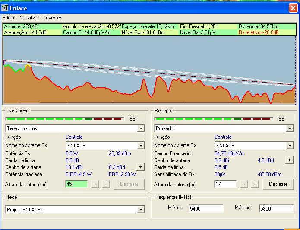Click the Inverter menu item
Image resolution: width=300 pixels, height=230 pixels.
(x=53, y=18)
